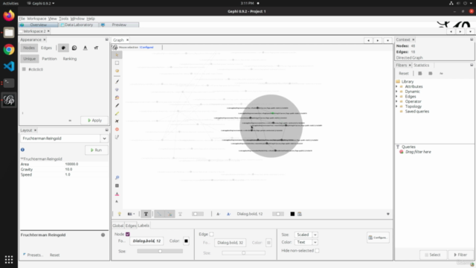Open the File menu
The width and height of the screenshot is (476, 268).
[x=22, y=19]
